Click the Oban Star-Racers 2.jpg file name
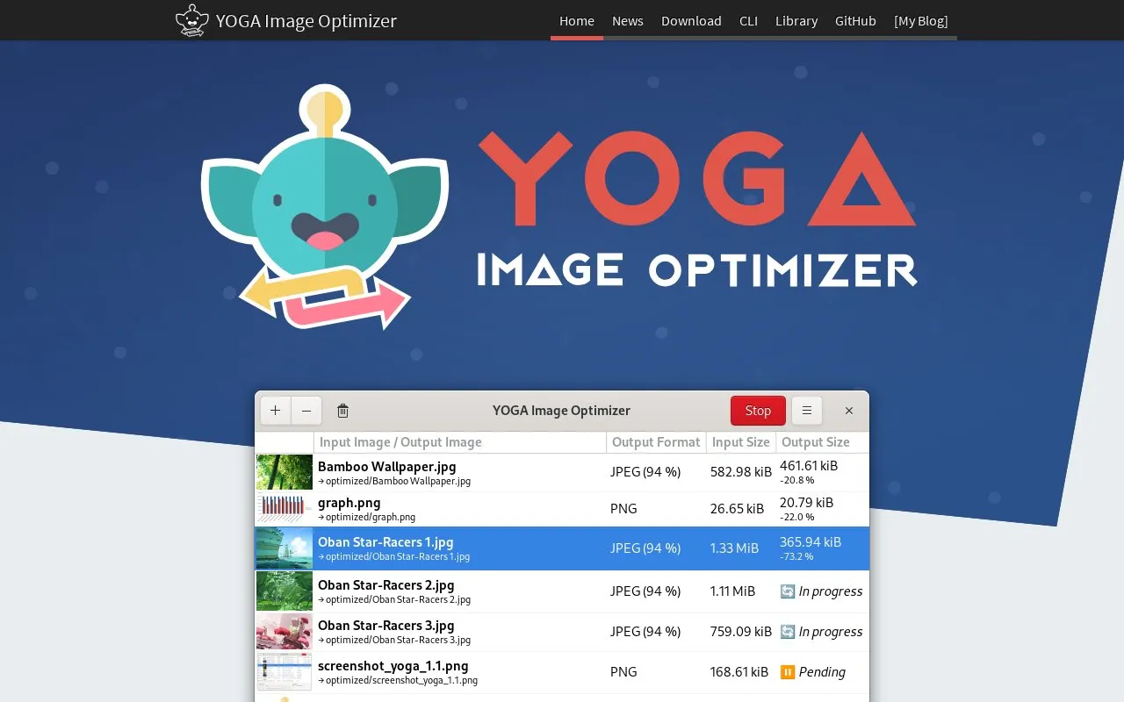The height and width of the screenshot is (702, 1124). point(386,585)
